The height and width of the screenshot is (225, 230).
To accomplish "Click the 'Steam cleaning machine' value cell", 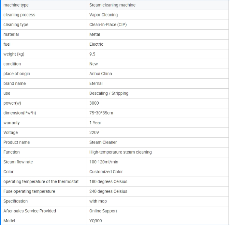I will click(112, 5).
